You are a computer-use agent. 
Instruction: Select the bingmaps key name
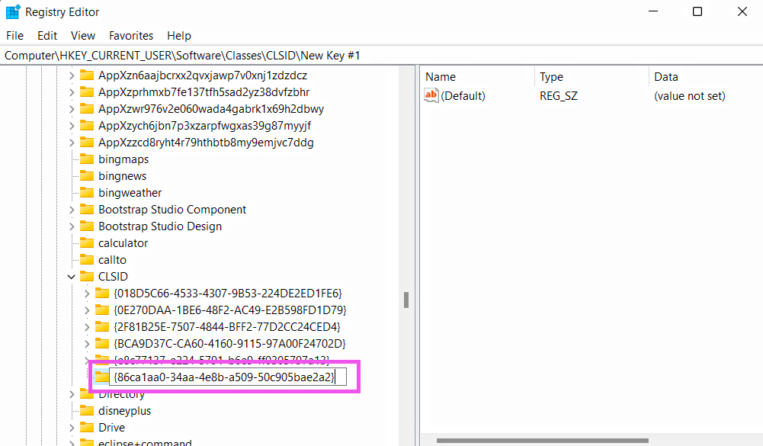pos(123,159)
